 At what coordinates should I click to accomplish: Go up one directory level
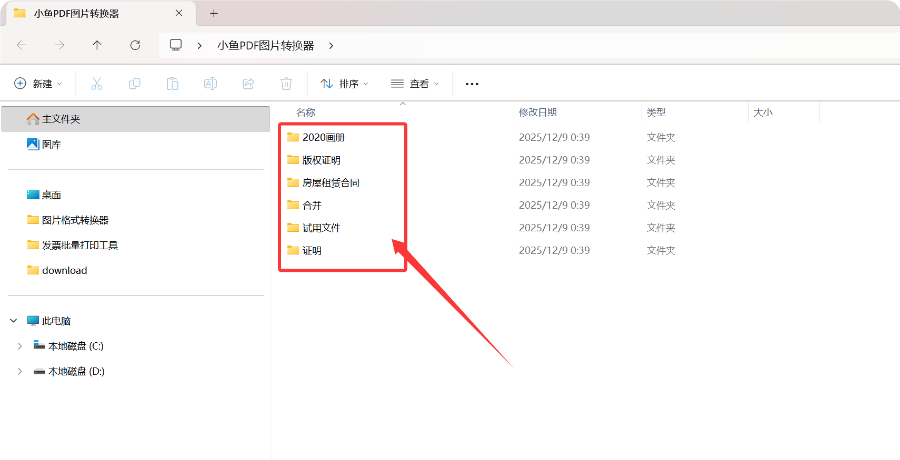[97, 45]
